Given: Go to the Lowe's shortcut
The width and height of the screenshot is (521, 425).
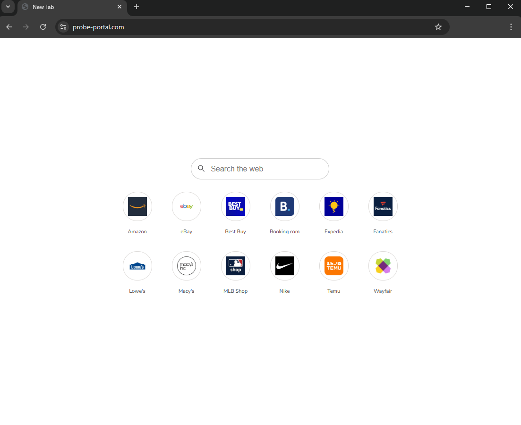Looking at the screenshot, I should click(x=137, y=266).
